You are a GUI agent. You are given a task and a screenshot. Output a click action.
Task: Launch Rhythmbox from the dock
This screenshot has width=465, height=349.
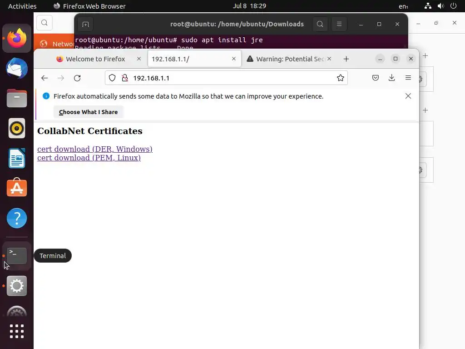17,128
